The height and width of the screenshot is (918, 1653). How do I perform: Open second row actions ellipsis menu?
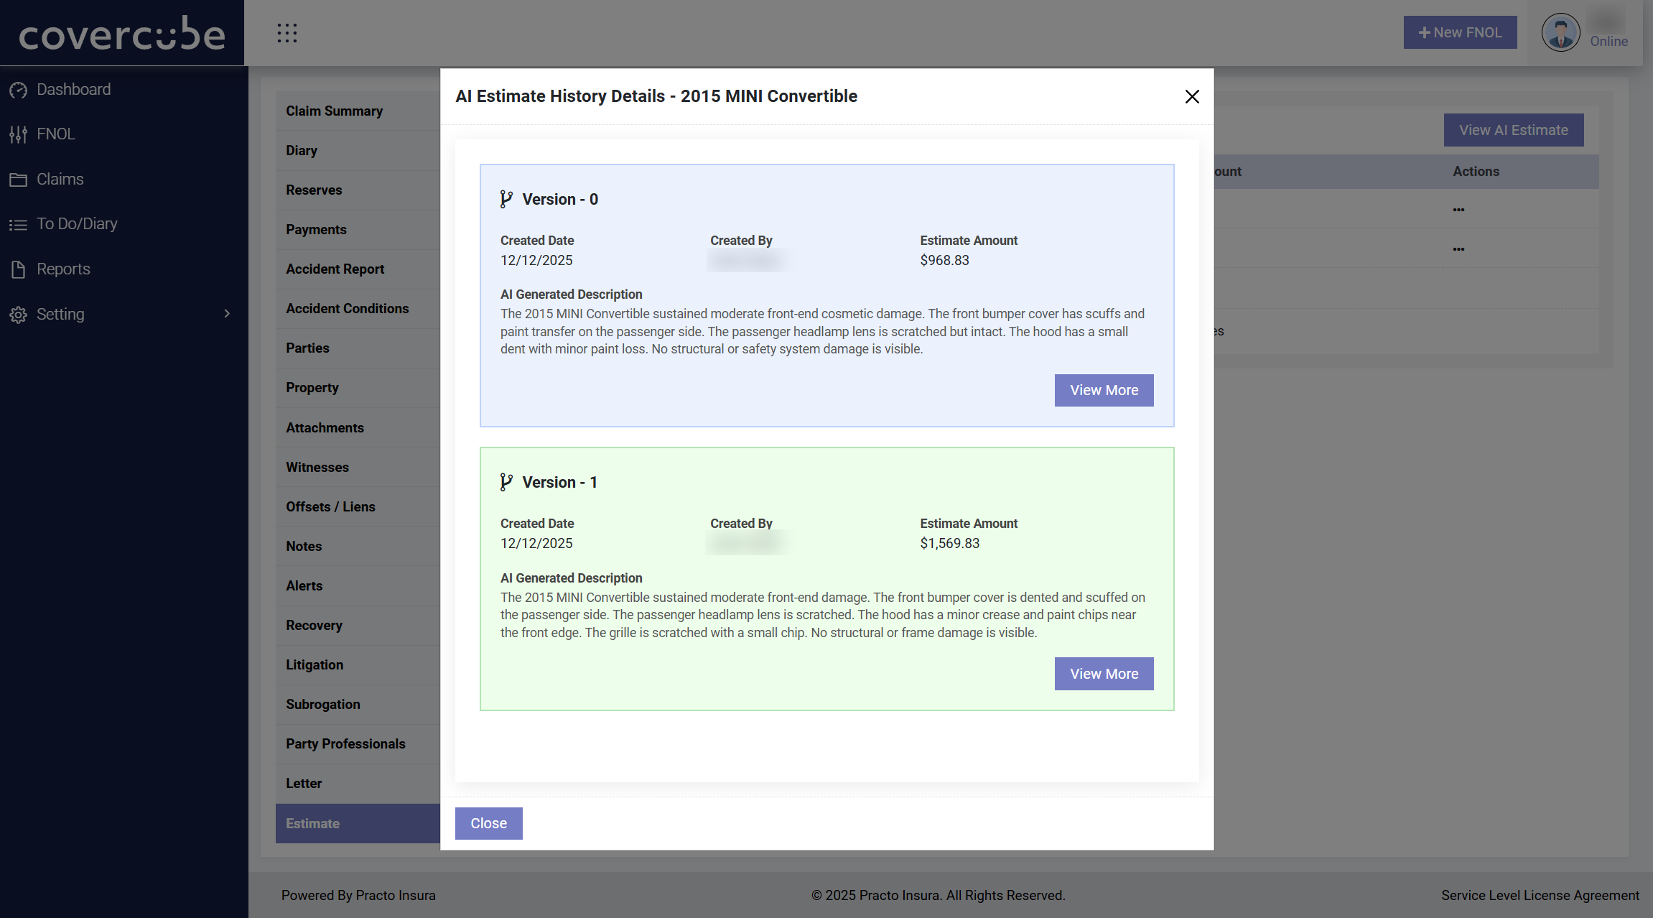pos(1458,249)
